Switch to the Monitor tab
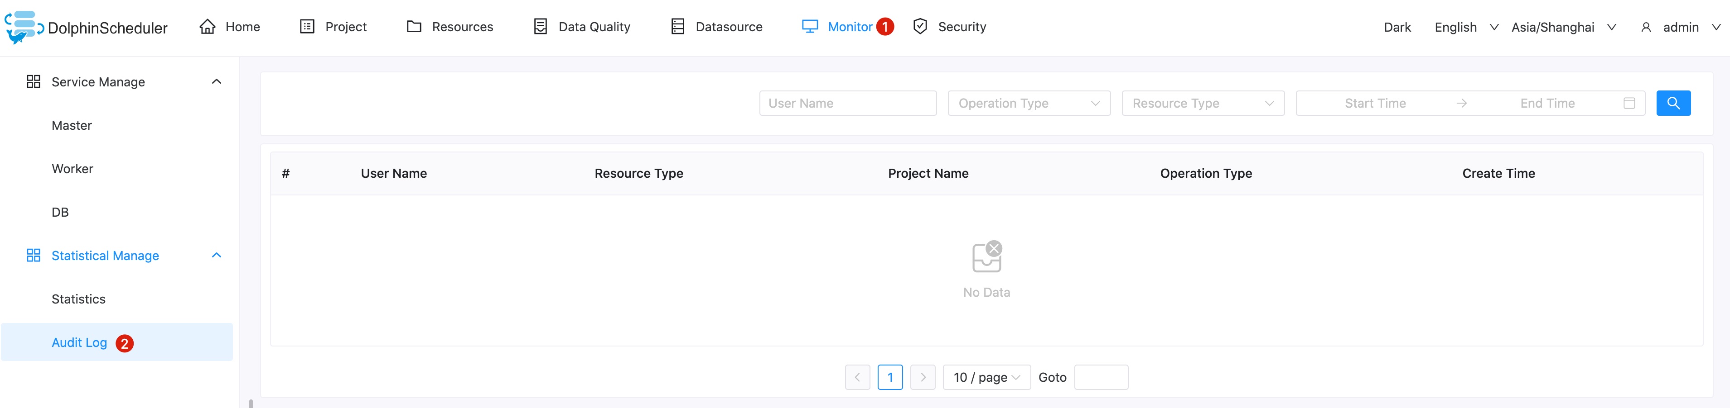 pyautogui.click(x=850, y=26)
